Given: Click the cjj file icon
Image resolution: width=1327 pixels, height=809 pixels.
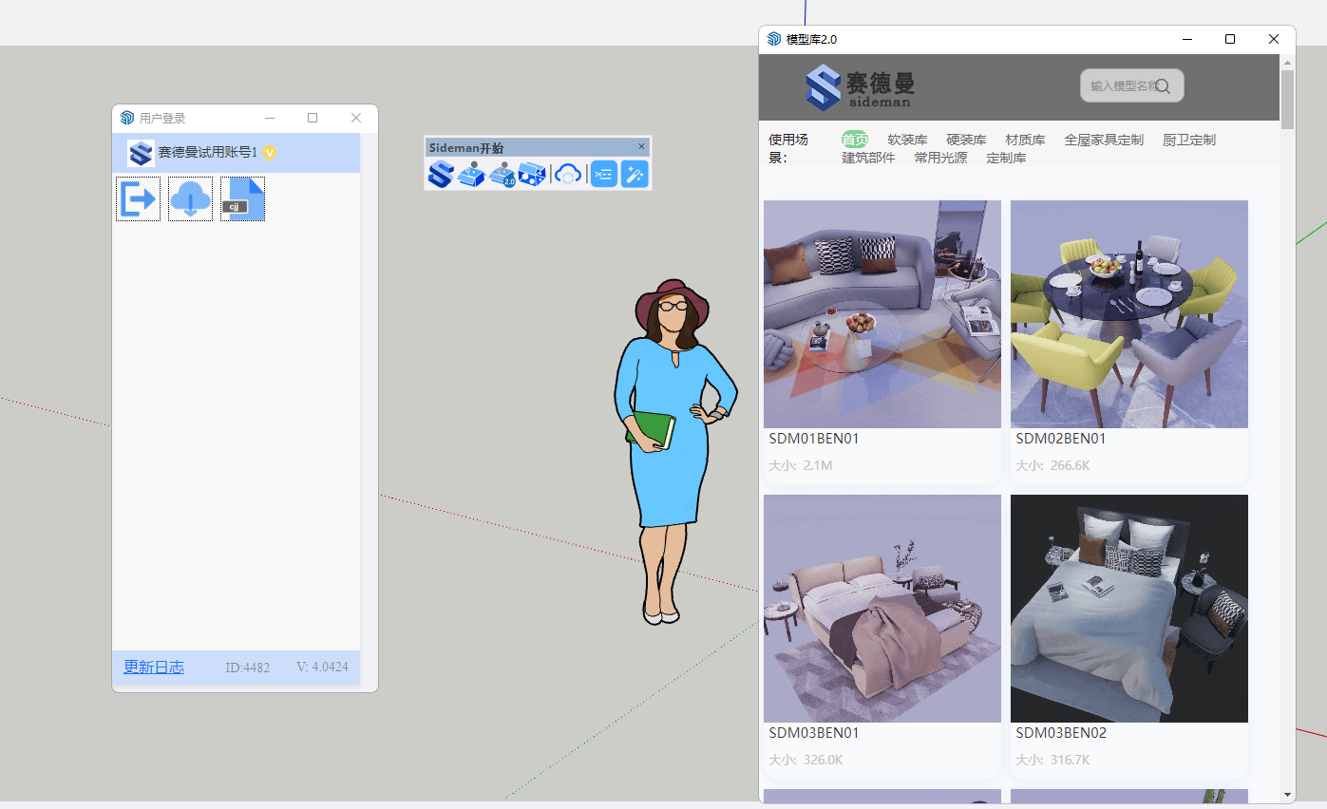Looking at the screenshot, I should 243,198.
